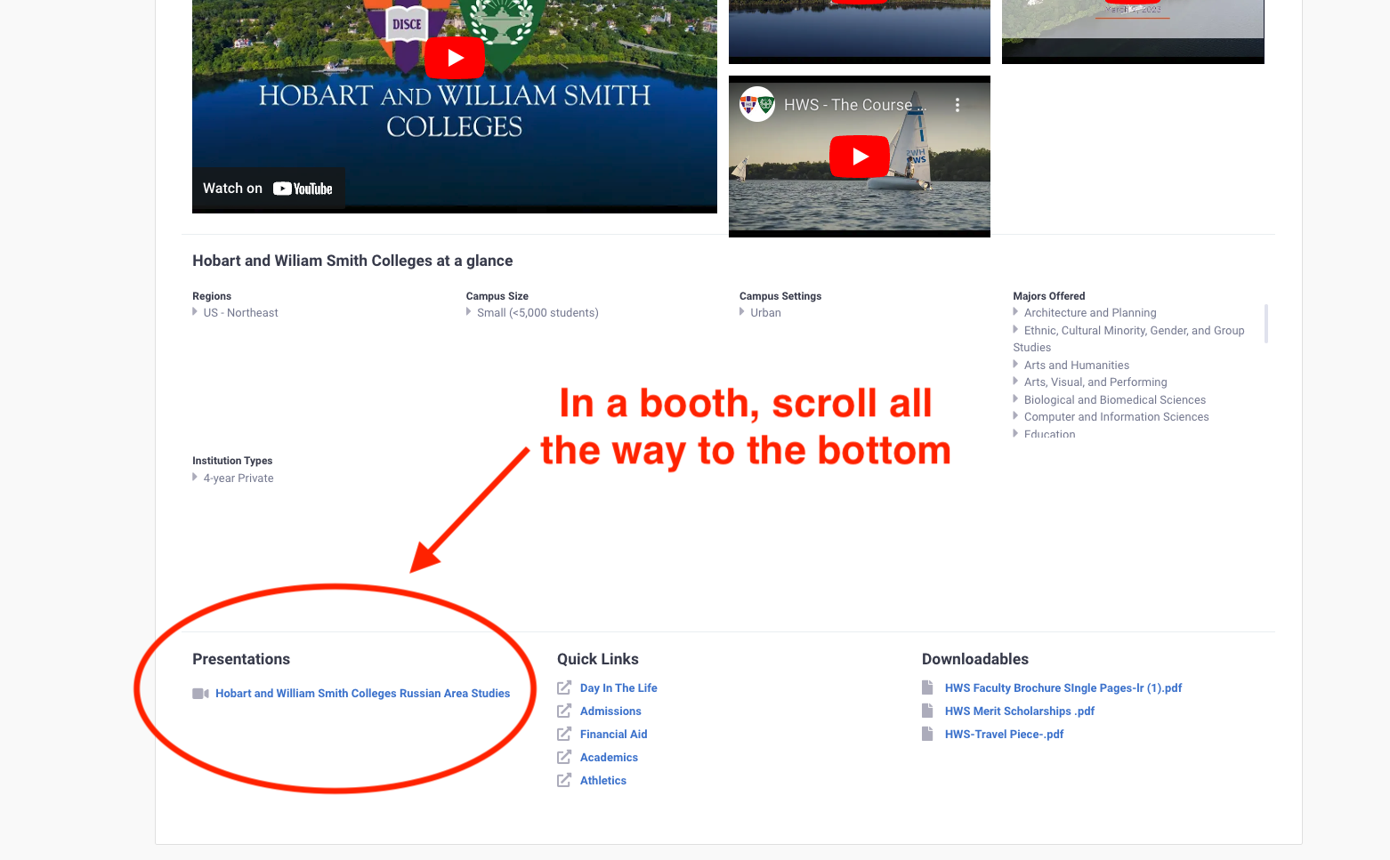Open the Financial Aid quick link
Screen dimensions: 1390x860
(613, 735)
